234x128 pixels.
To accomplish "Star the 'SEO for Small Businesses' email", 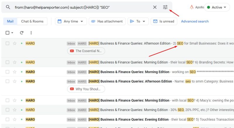I will [x=15, y=43].
